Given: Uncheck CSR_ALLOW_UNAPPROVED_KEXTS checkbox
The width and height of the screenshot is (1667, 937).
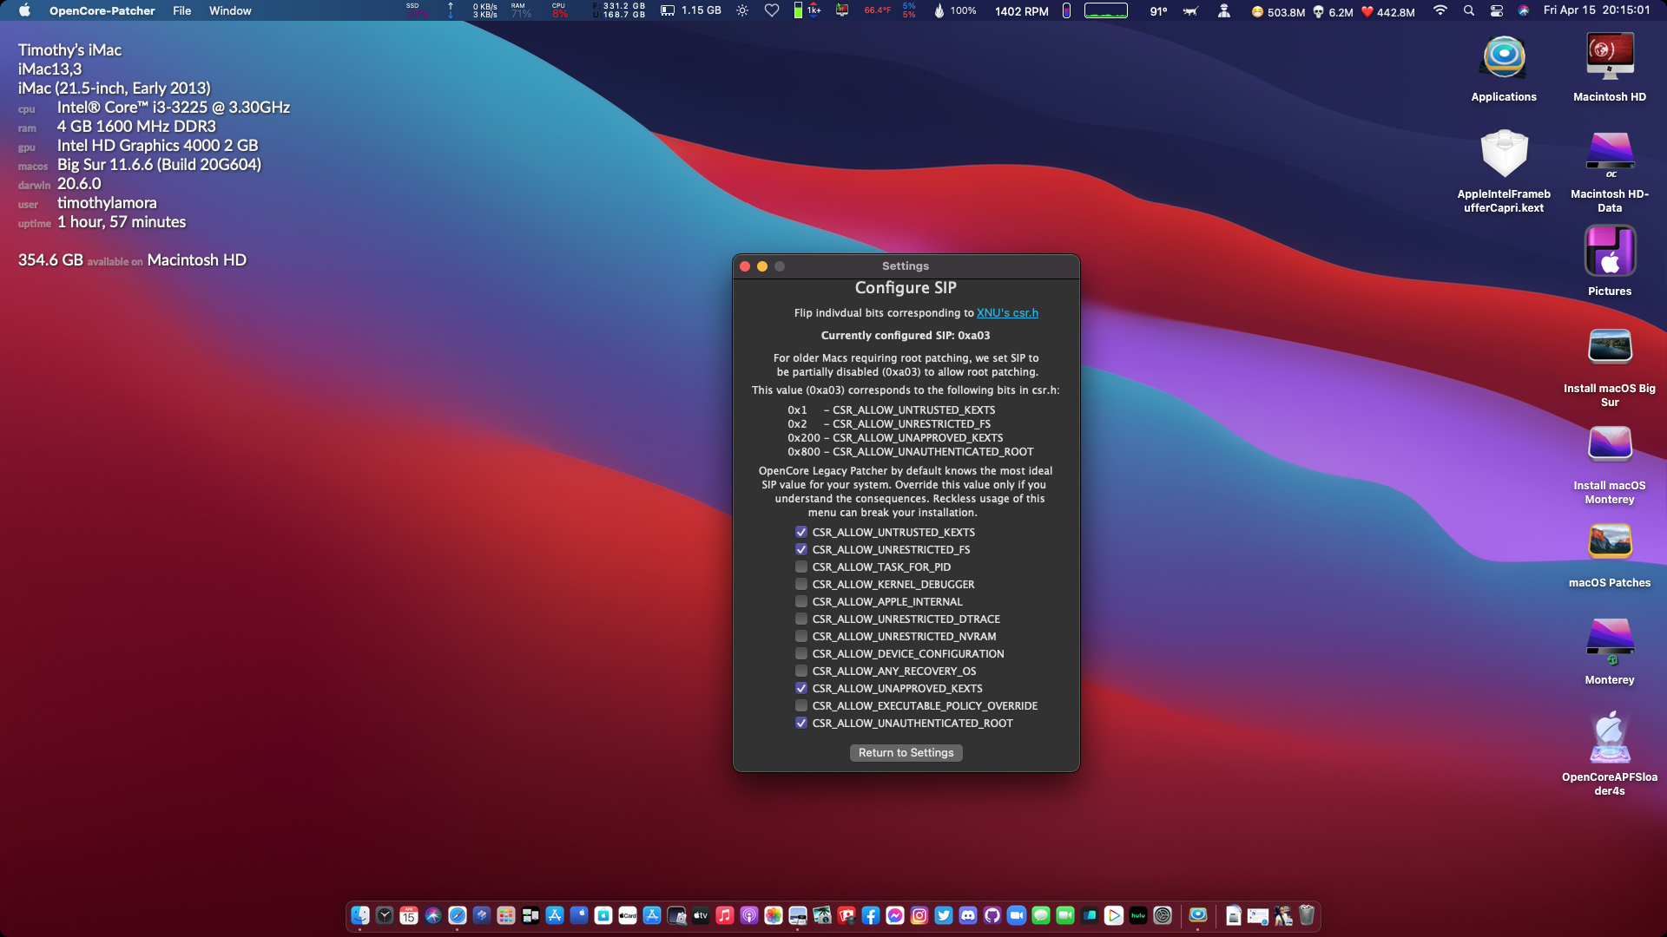Looking at the screenshot, I should 801,688.
